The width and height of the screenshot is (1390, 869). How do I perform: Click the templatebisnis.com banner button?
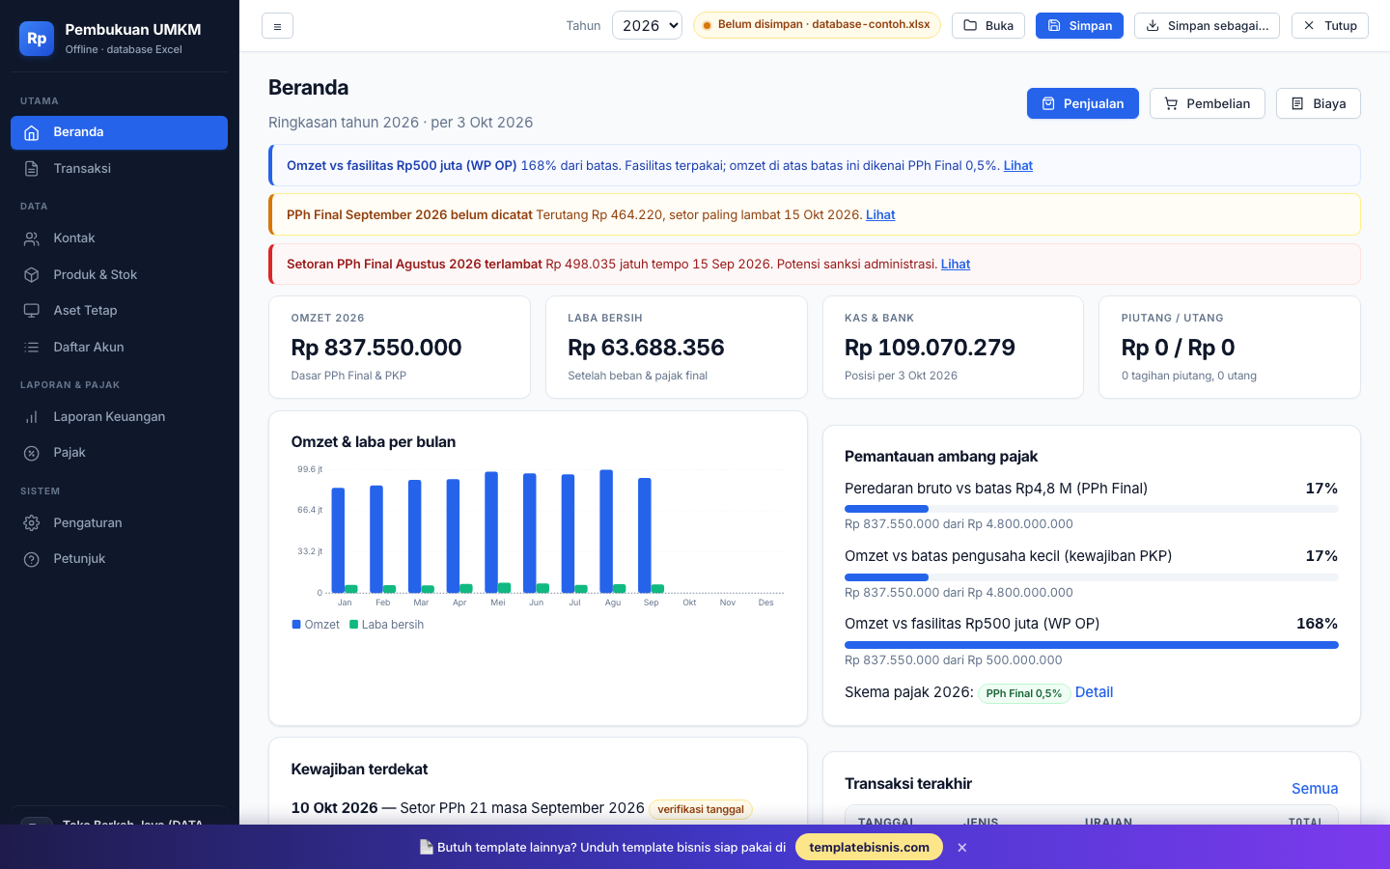tap(869, 847)
